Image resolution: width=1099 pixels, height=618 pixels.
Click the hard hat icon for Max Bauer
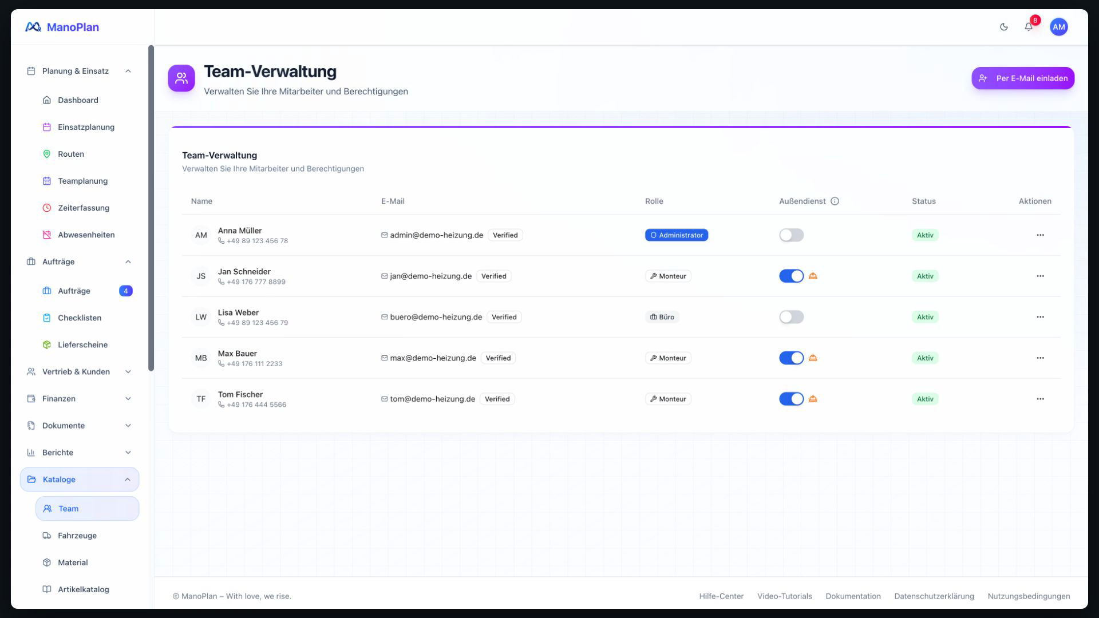(x=813, y=358)
